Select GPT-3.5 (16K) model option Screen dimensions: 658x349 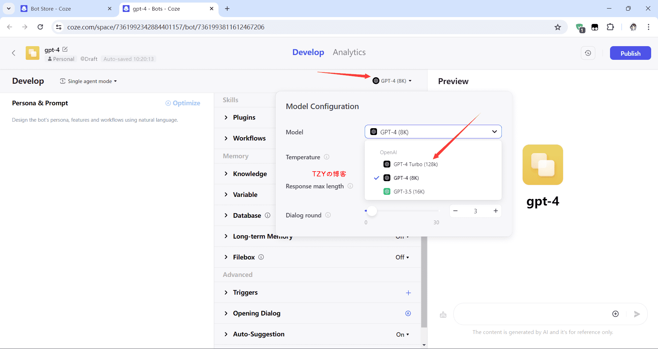409,192
